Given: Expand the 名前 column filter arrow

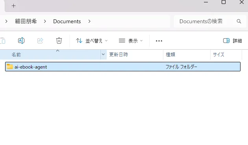Looking at the screenshot, I should pyautogui.click(x=103, y=54).
